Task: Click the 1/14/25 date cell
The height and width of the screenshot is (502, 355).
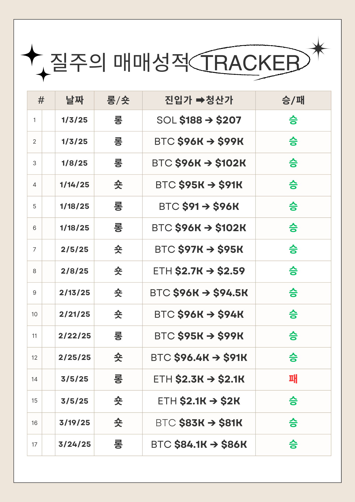Action: coord(75,185)
